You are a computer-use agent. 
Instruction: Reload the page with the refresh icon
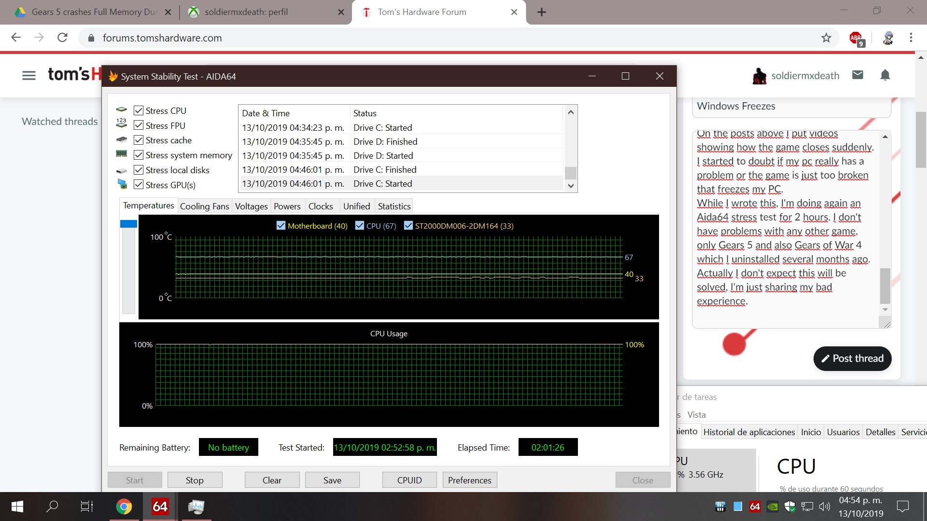62,38
